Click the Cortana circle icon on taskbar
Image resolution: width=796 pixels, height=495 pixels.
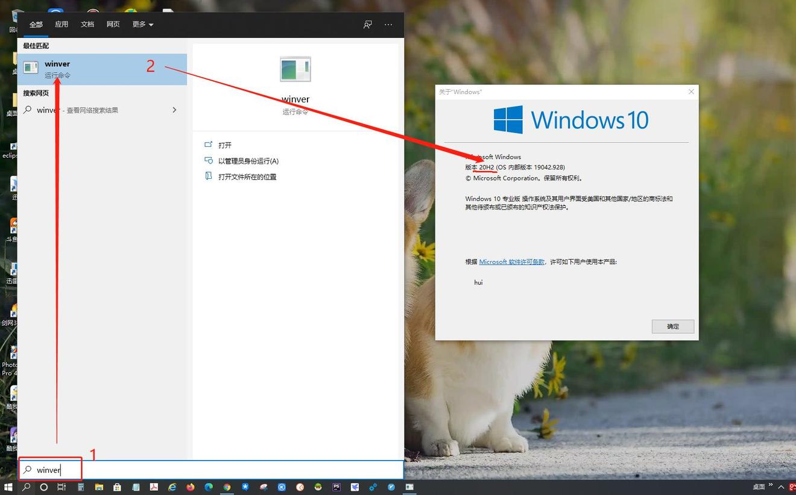coord(44,487)
